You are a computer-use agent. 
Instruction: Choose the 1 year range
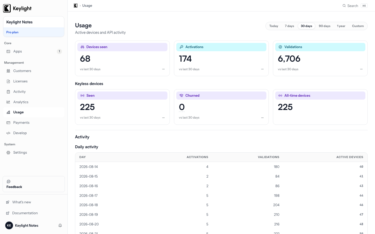coord(341,26)
